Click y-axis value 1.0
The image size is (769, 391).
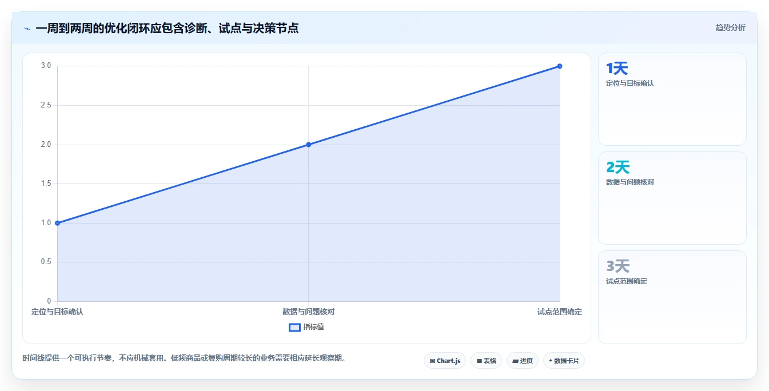coord(46,223)
